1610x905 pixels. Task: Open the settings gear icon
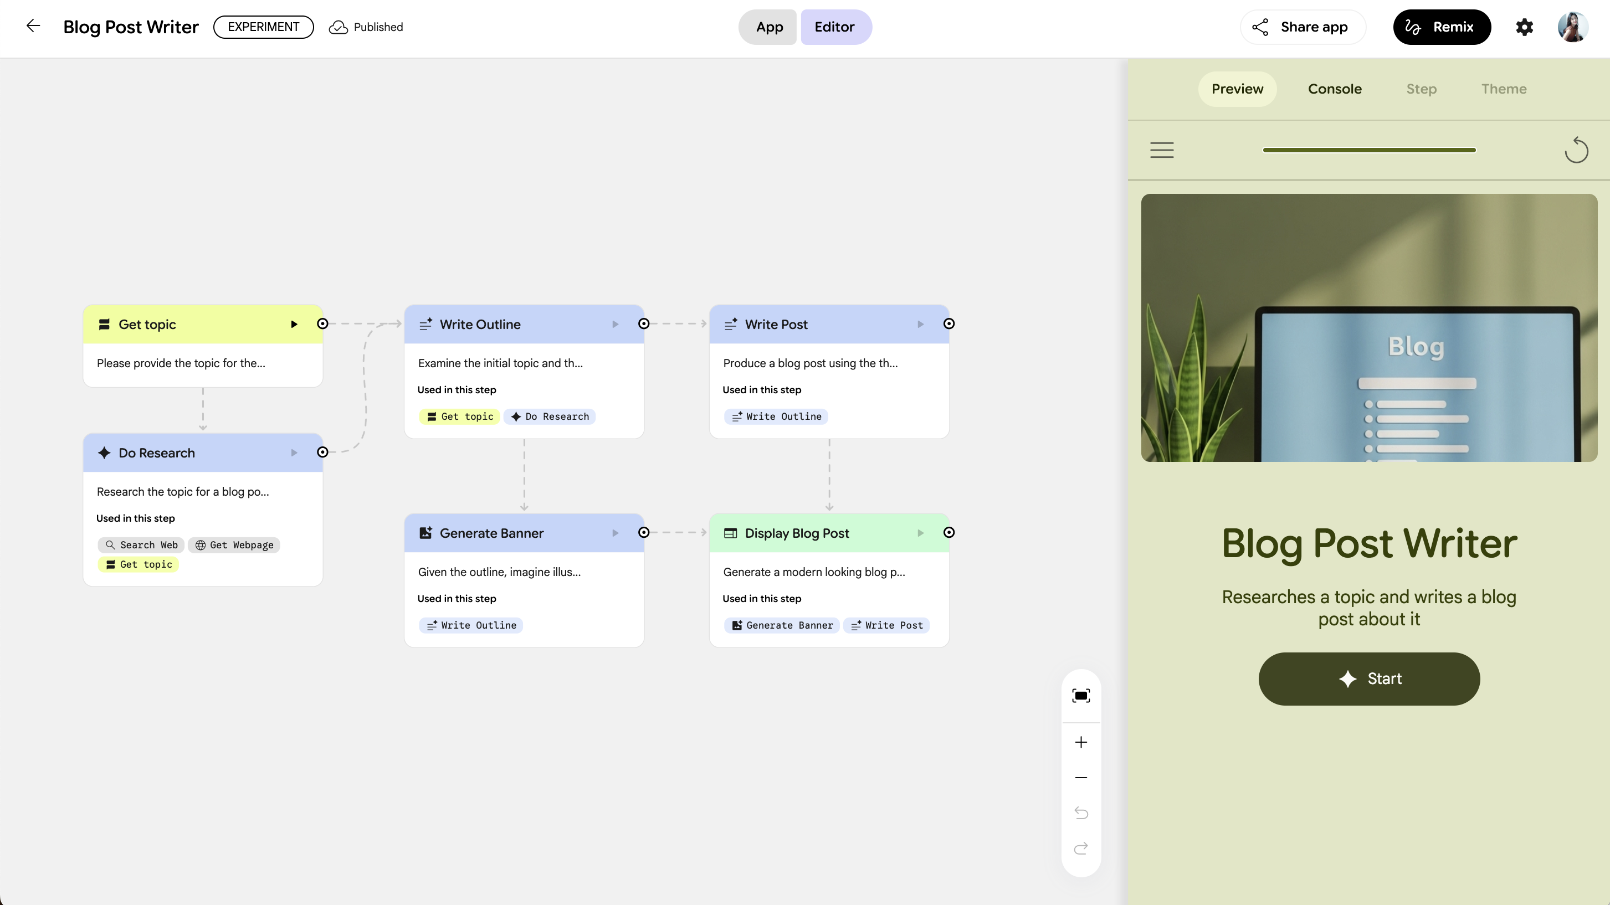coord(1524,27)
